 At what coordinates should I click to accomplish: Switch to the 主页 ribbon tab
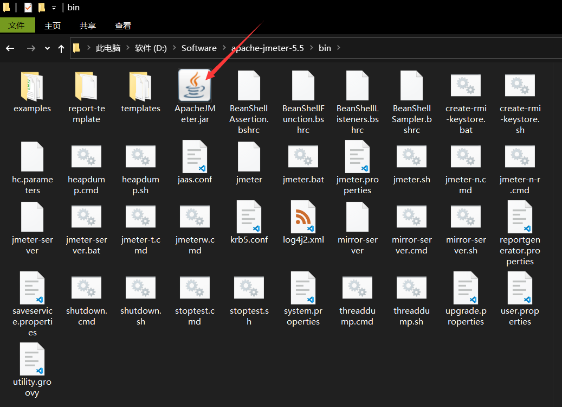tap(53, 26)
